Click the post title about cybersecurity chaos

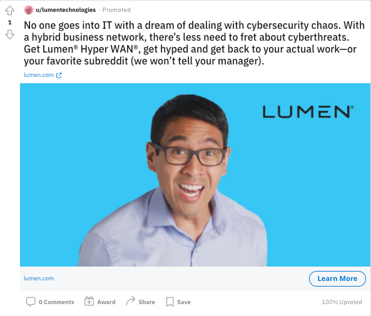[194, 43]
